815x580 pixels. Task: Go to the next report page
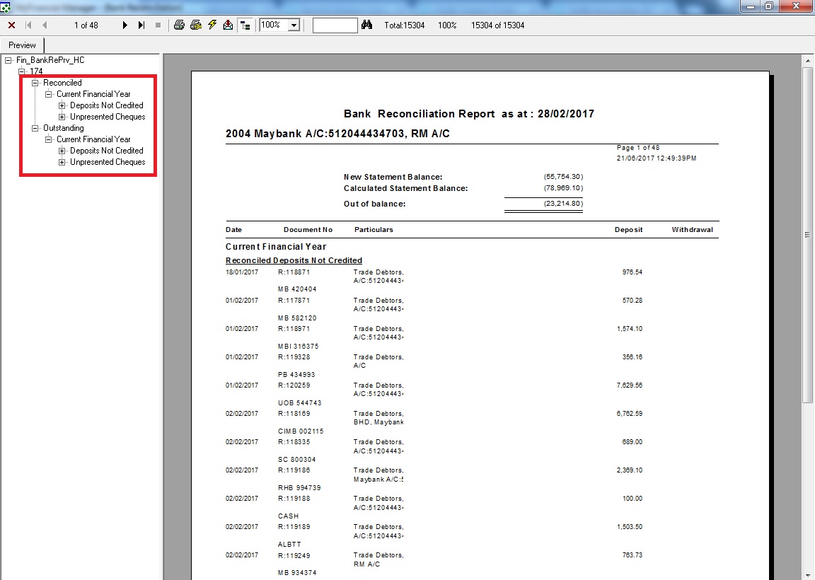click(125, 25)
